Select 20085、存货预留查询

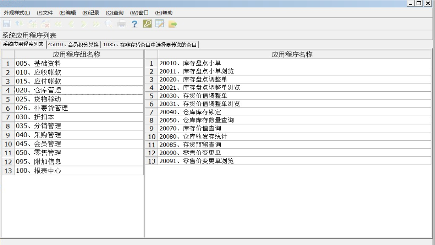[294, 144]
